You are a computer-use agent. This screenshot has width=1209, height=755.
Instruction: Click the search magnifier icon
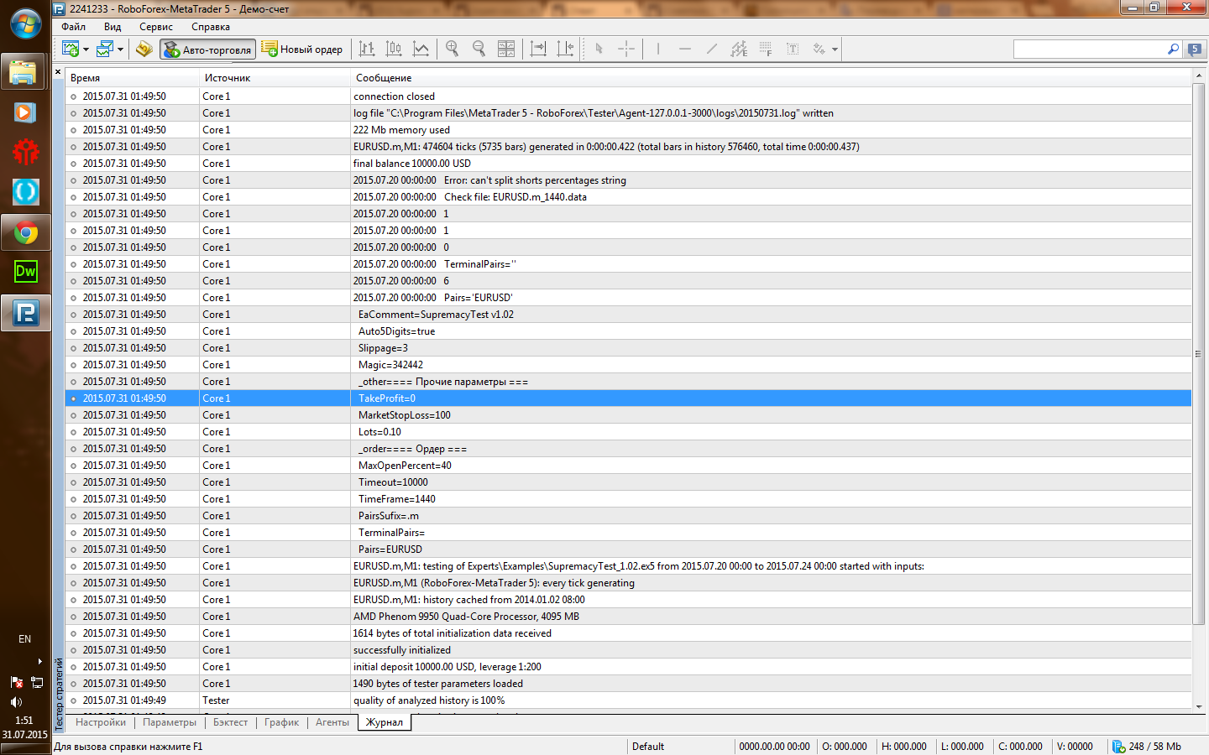point(1173,49)
